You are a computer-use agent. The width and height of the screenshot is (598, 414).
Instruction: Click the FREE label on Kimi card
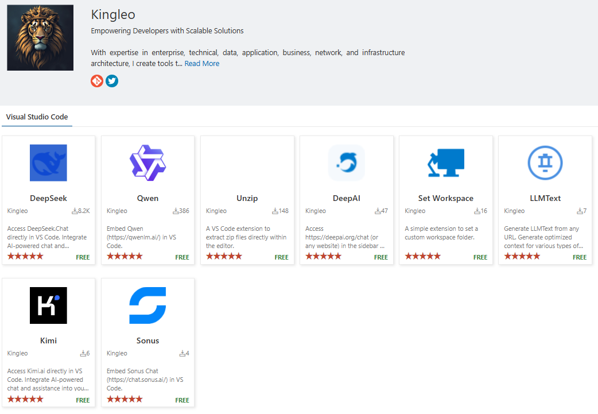coord(83,400)
